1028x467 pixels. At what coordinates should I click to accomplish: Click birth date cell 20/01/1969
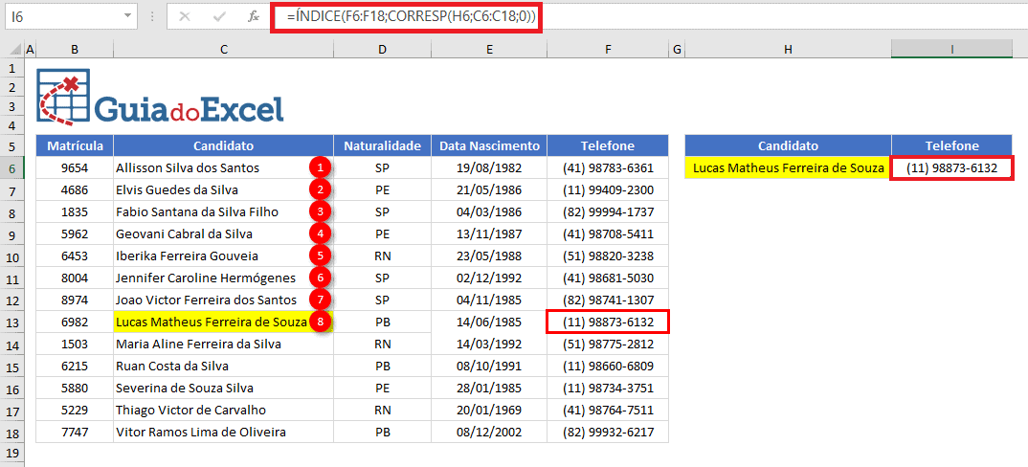pyautogui.click(x=489, y=410)
